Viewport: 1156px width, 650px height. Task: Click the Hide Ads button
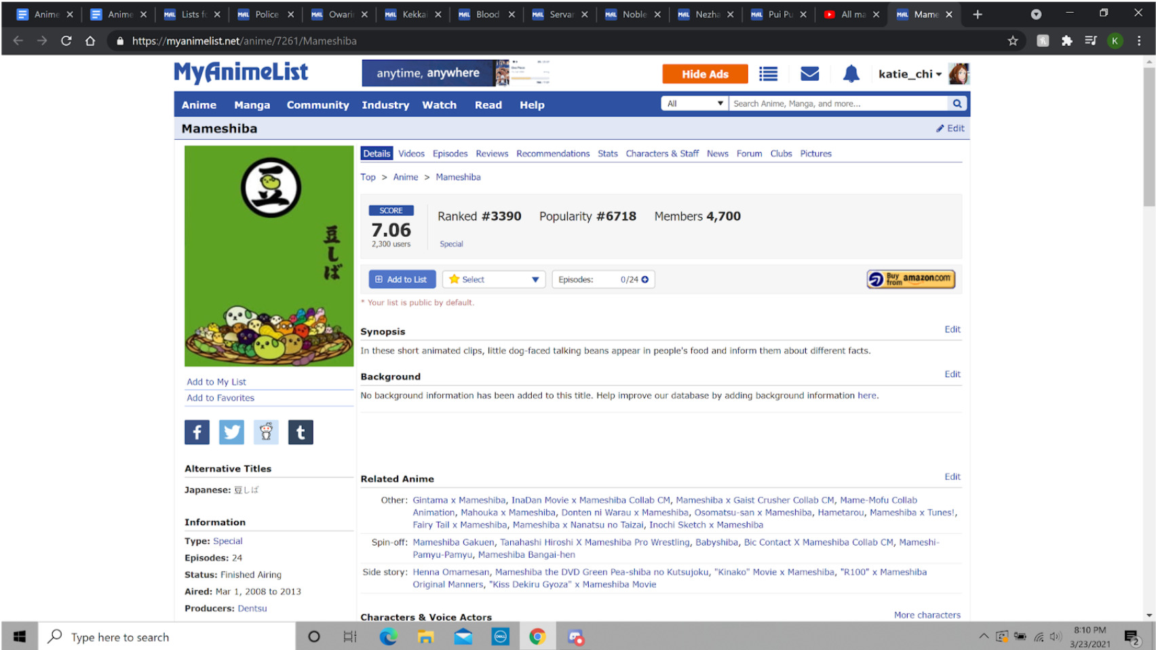pos(705,74)
